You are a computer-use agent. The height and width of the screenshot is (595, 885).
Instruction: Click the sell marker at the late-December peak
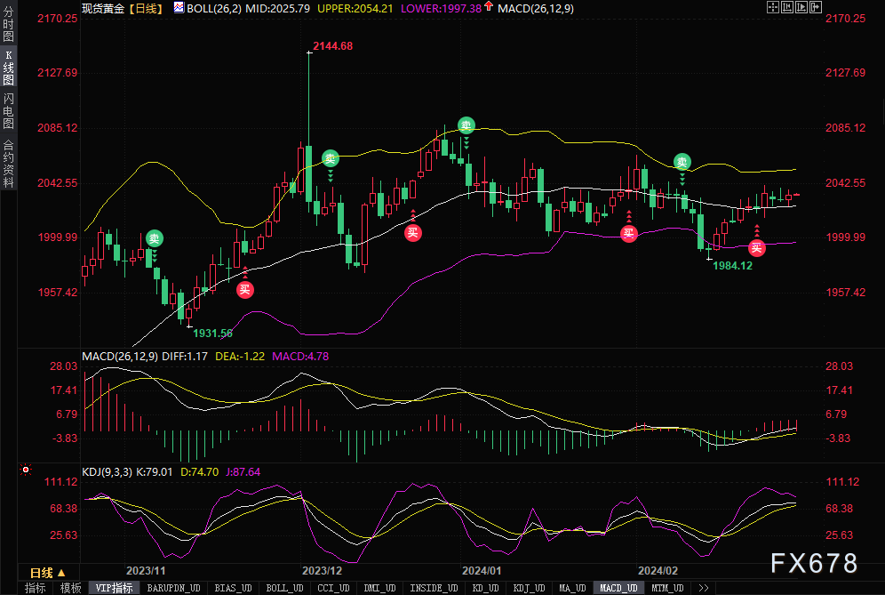point(466,125)
